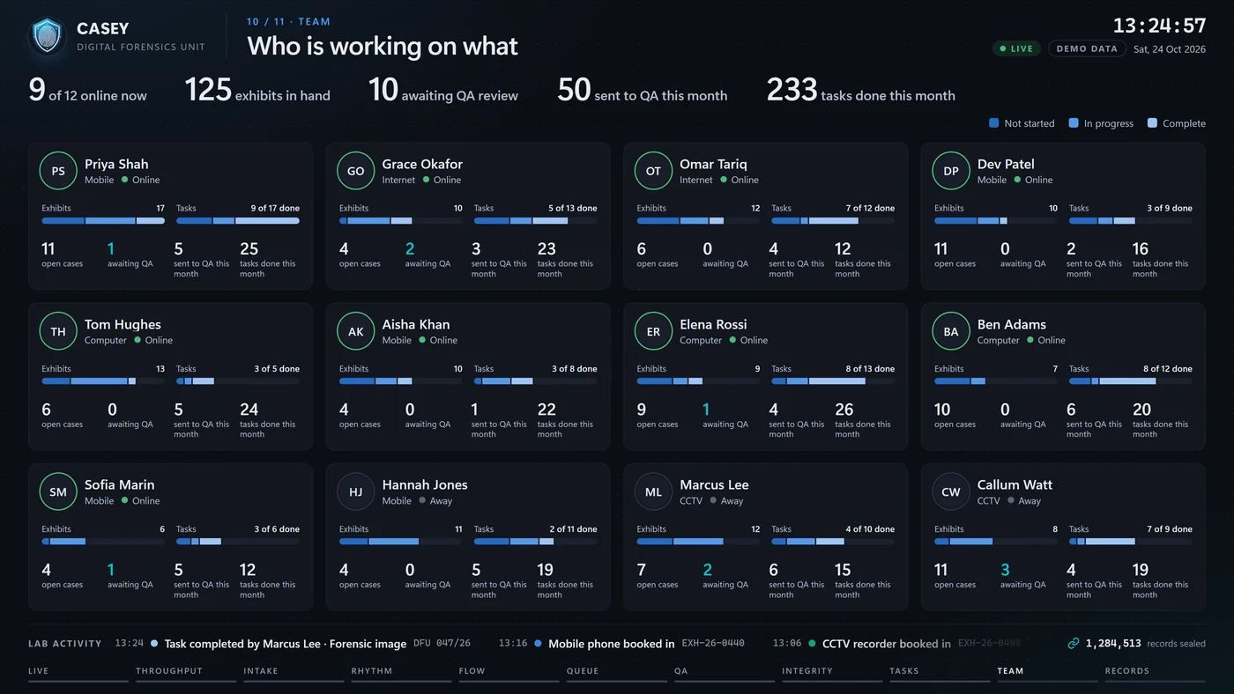Screen dimensions: 1234x694
Task: Open case reference DFU 047/26
Action: pos(442,644)
